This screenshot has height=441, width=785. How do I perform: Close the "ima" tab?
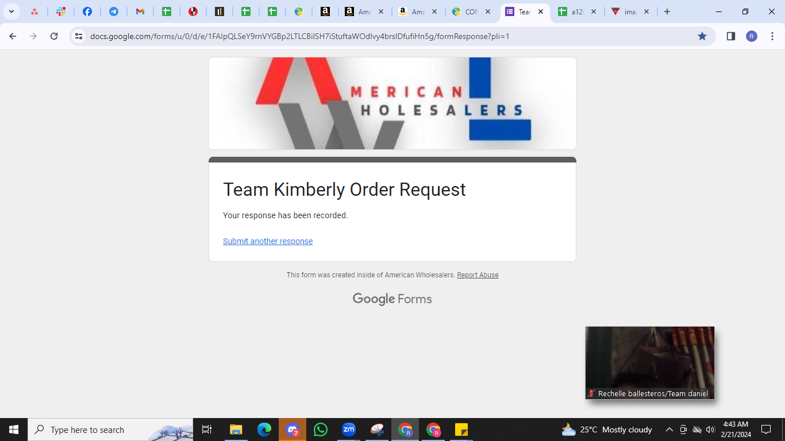click(x=647, y=11)
